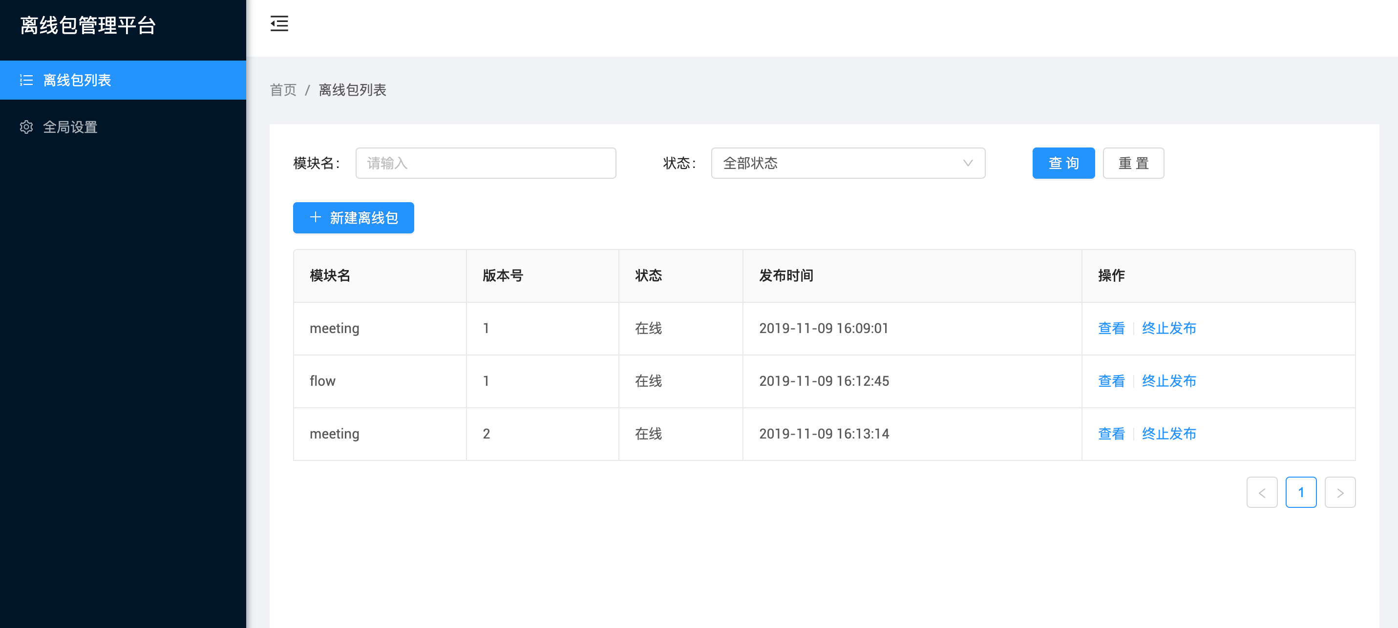Image resolution: width=1398 pixels, height=628 pixels.
Task: Click the 新建离线包 button
Action: (x=353, y=218)
